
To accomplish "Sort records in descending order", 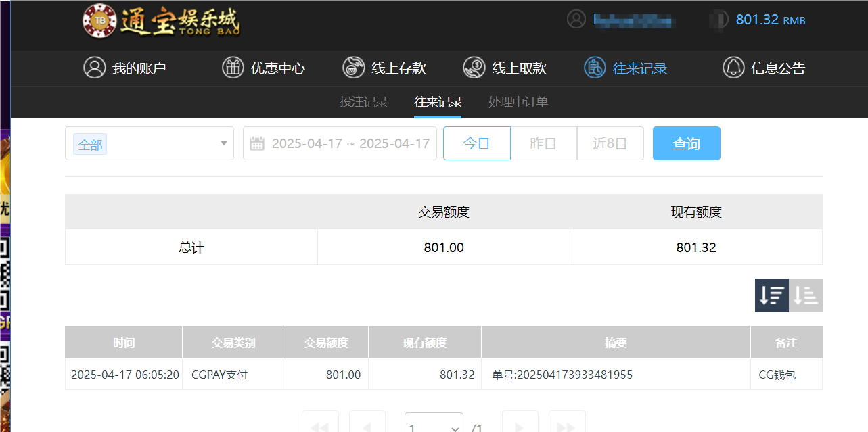I will pyautogui.click(x=772, y=295).
